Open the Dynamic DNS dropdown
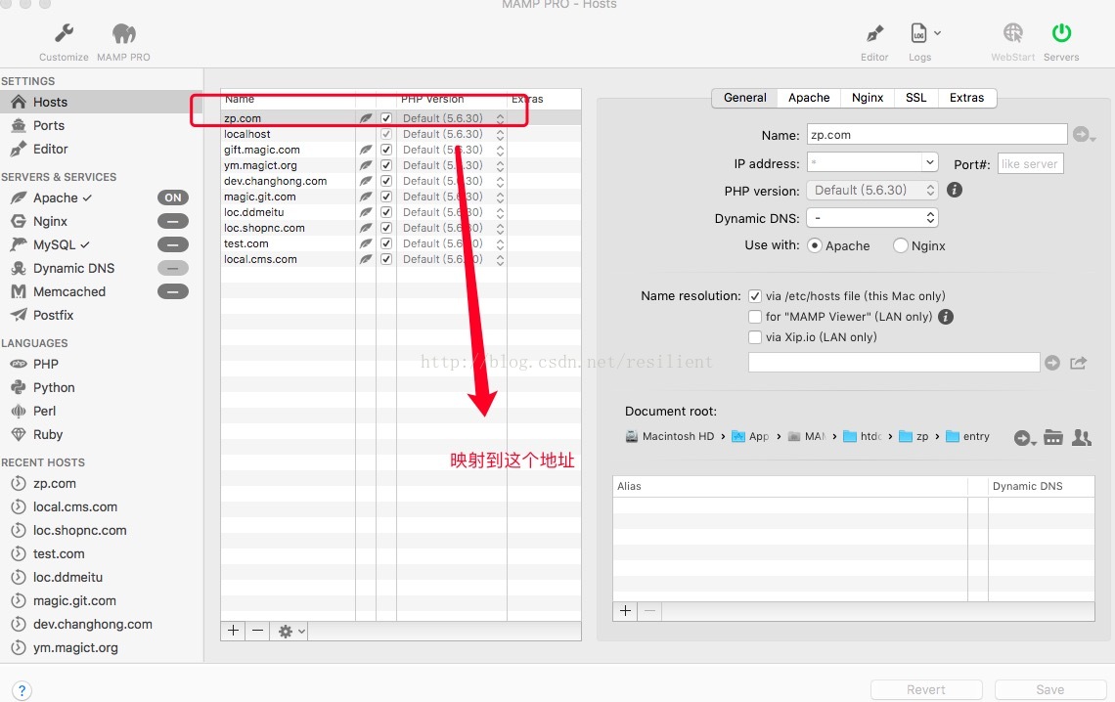Viewport: 1115px width, 702px height. [x=872, y=217]
